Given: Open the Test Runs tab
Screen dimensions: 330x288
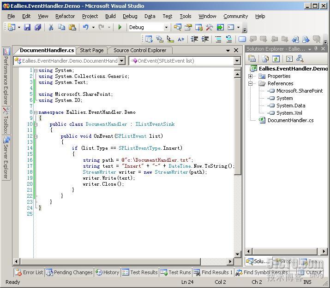Looking at the screenshot, I should pos(176,272).
